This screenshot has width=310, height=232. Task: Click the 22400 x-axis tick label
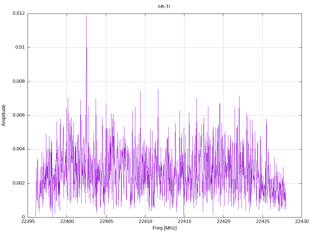67,221
